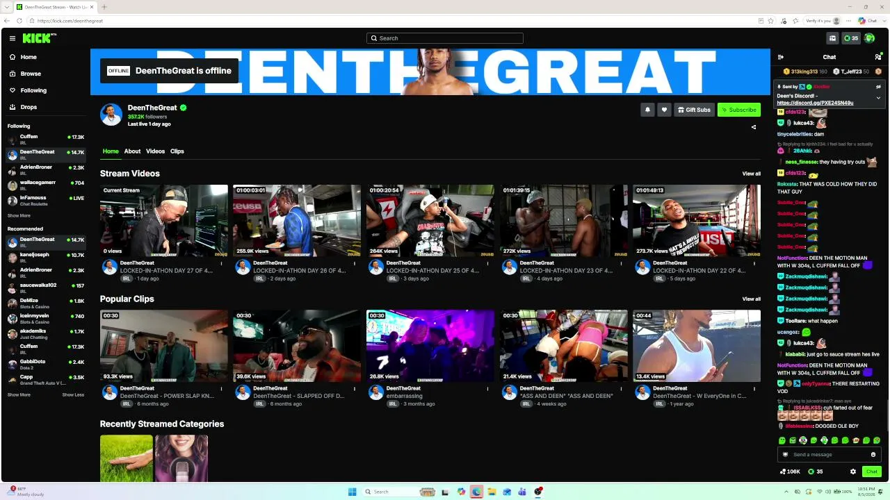Open the browser tab list dropdown
The image size is (890, 500).
pyautogui.click(x=7, y=7)
